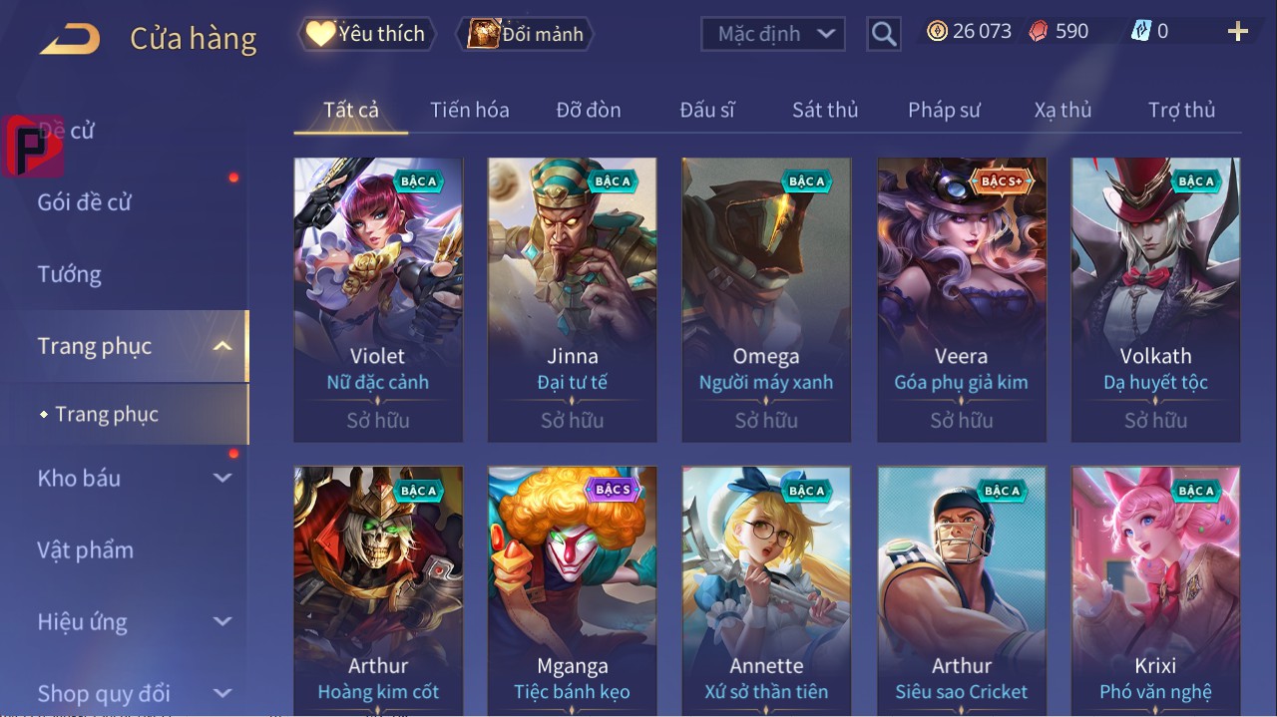
Task: Select Mganga Tiệc bánh kẹo skin card
Action: [x=572, y=590]
